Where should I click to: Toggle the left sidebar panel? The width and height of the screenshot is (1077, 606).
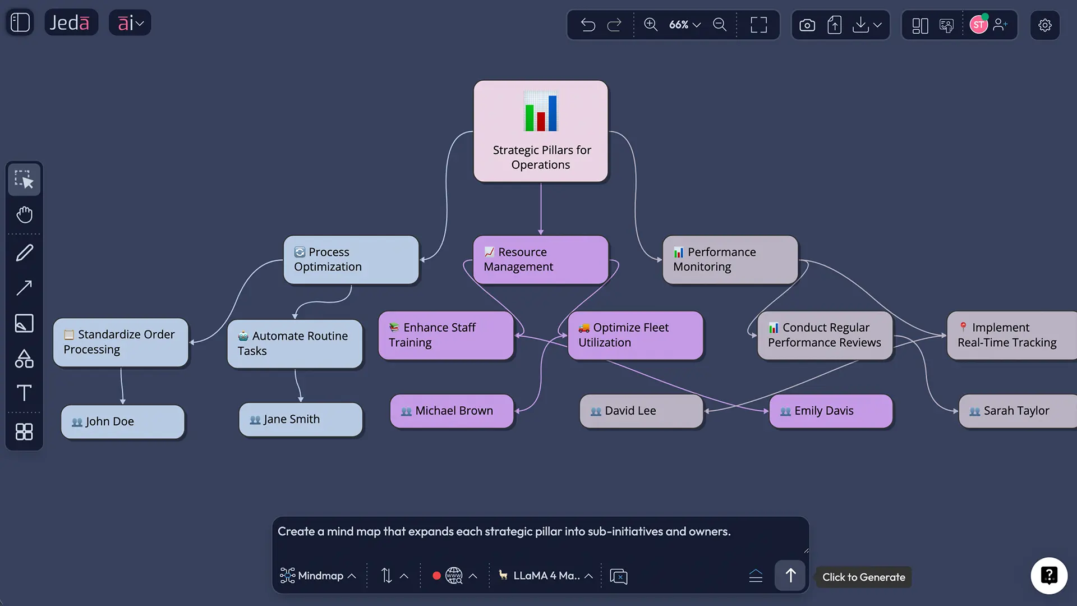pos(20,22)
